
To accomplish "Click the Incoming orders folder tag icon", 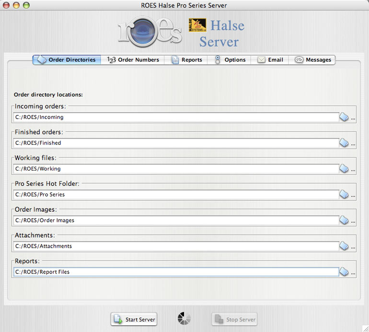I will (x=344, y=117).
